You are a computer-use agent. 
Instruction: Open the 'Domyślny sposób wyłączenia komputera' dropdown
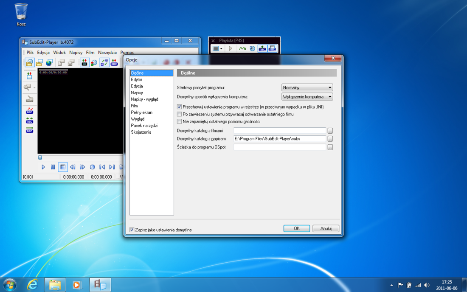pyautogui.click(x=307, y=97)
